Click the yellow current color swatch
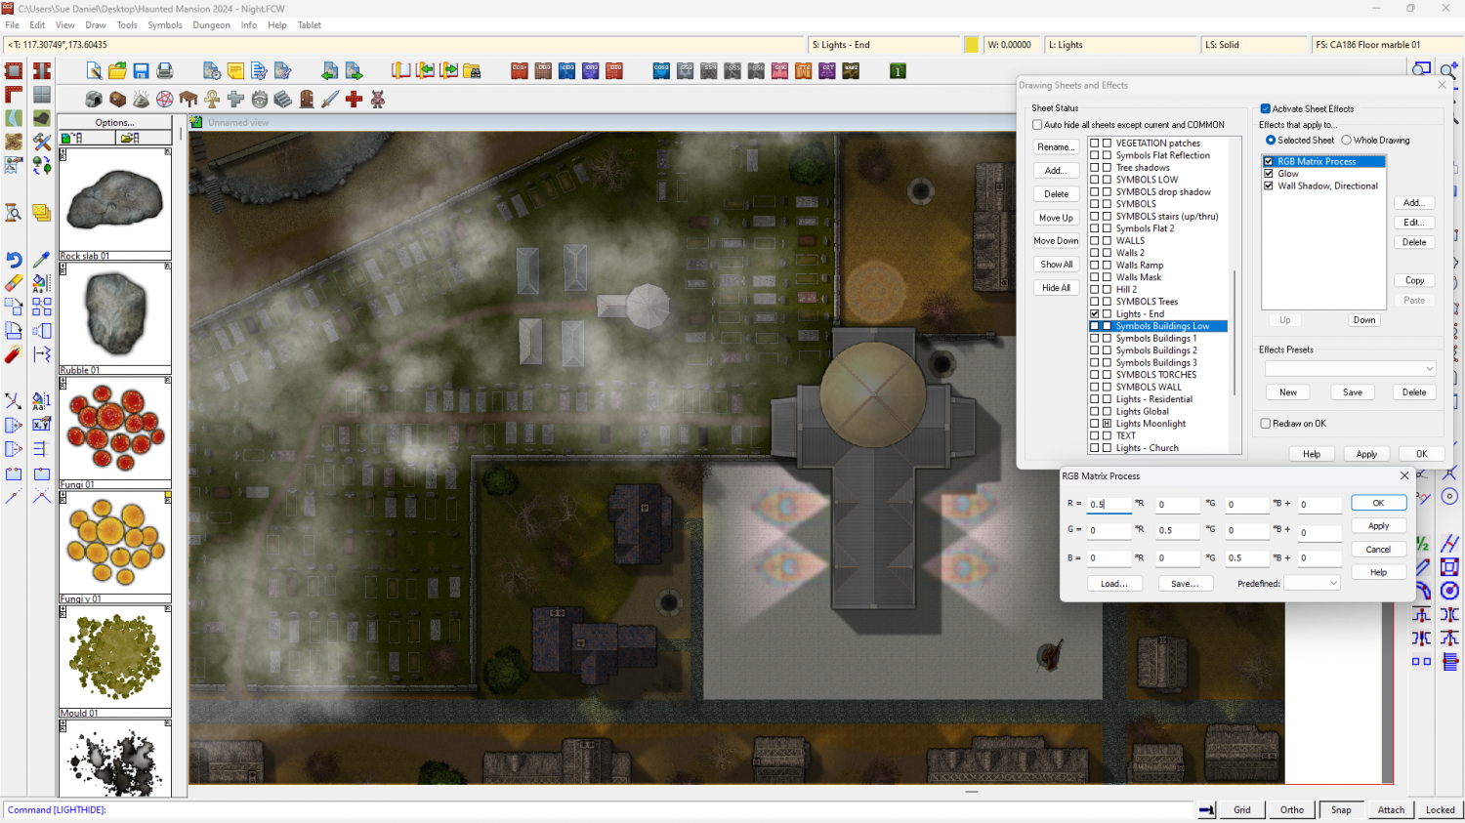Screen dimensions: 1465x823 click(x=972, y=45)
